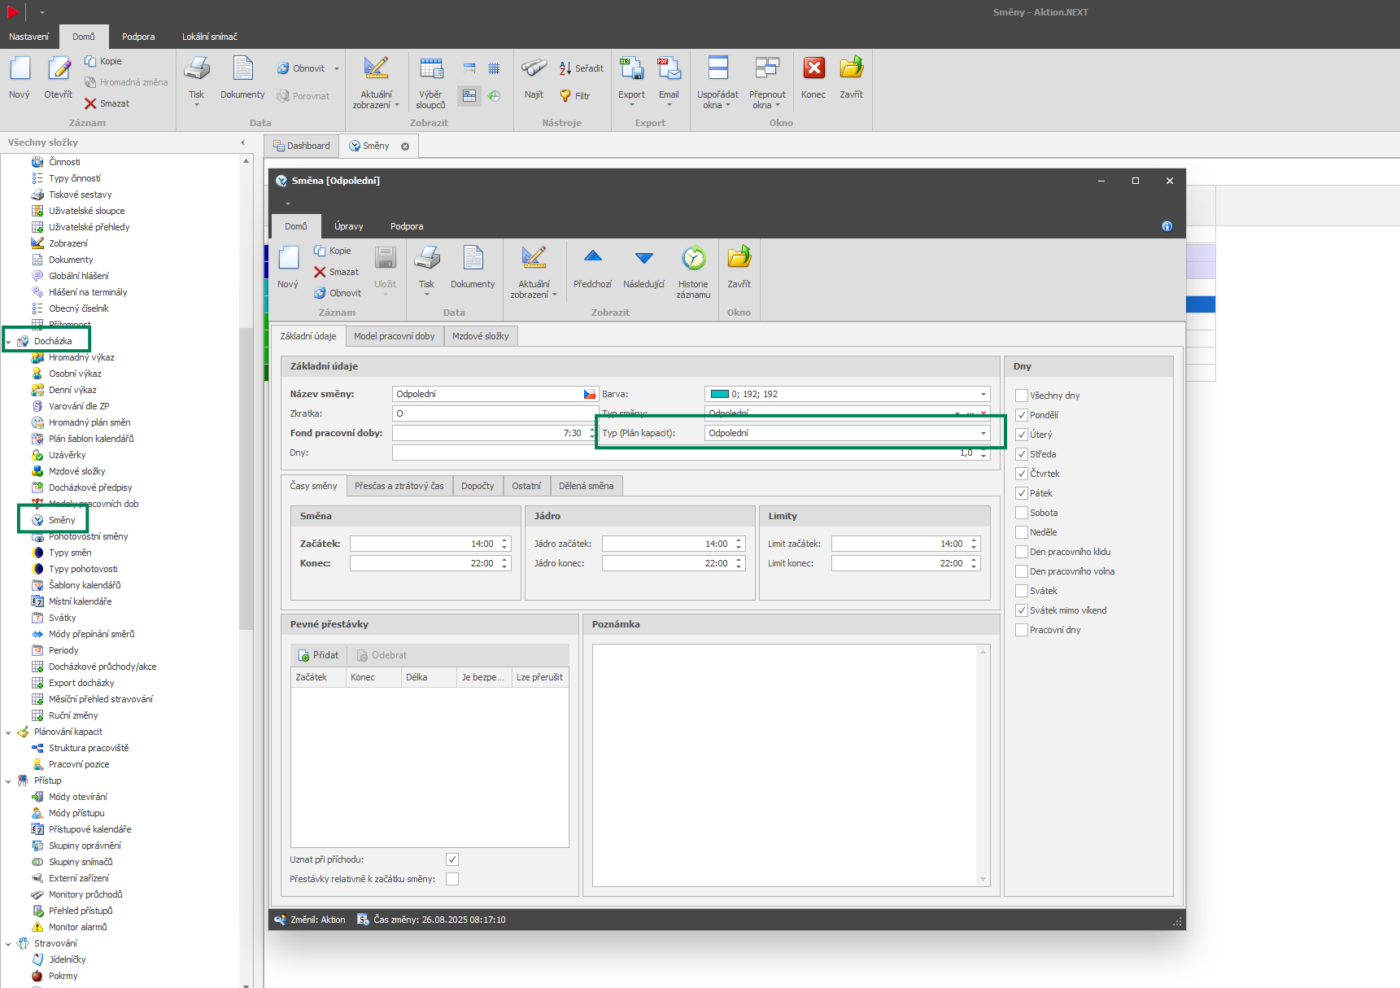Check the Sobota day checkbox
Screen dimensions: 1400x988
(1022, 513)
